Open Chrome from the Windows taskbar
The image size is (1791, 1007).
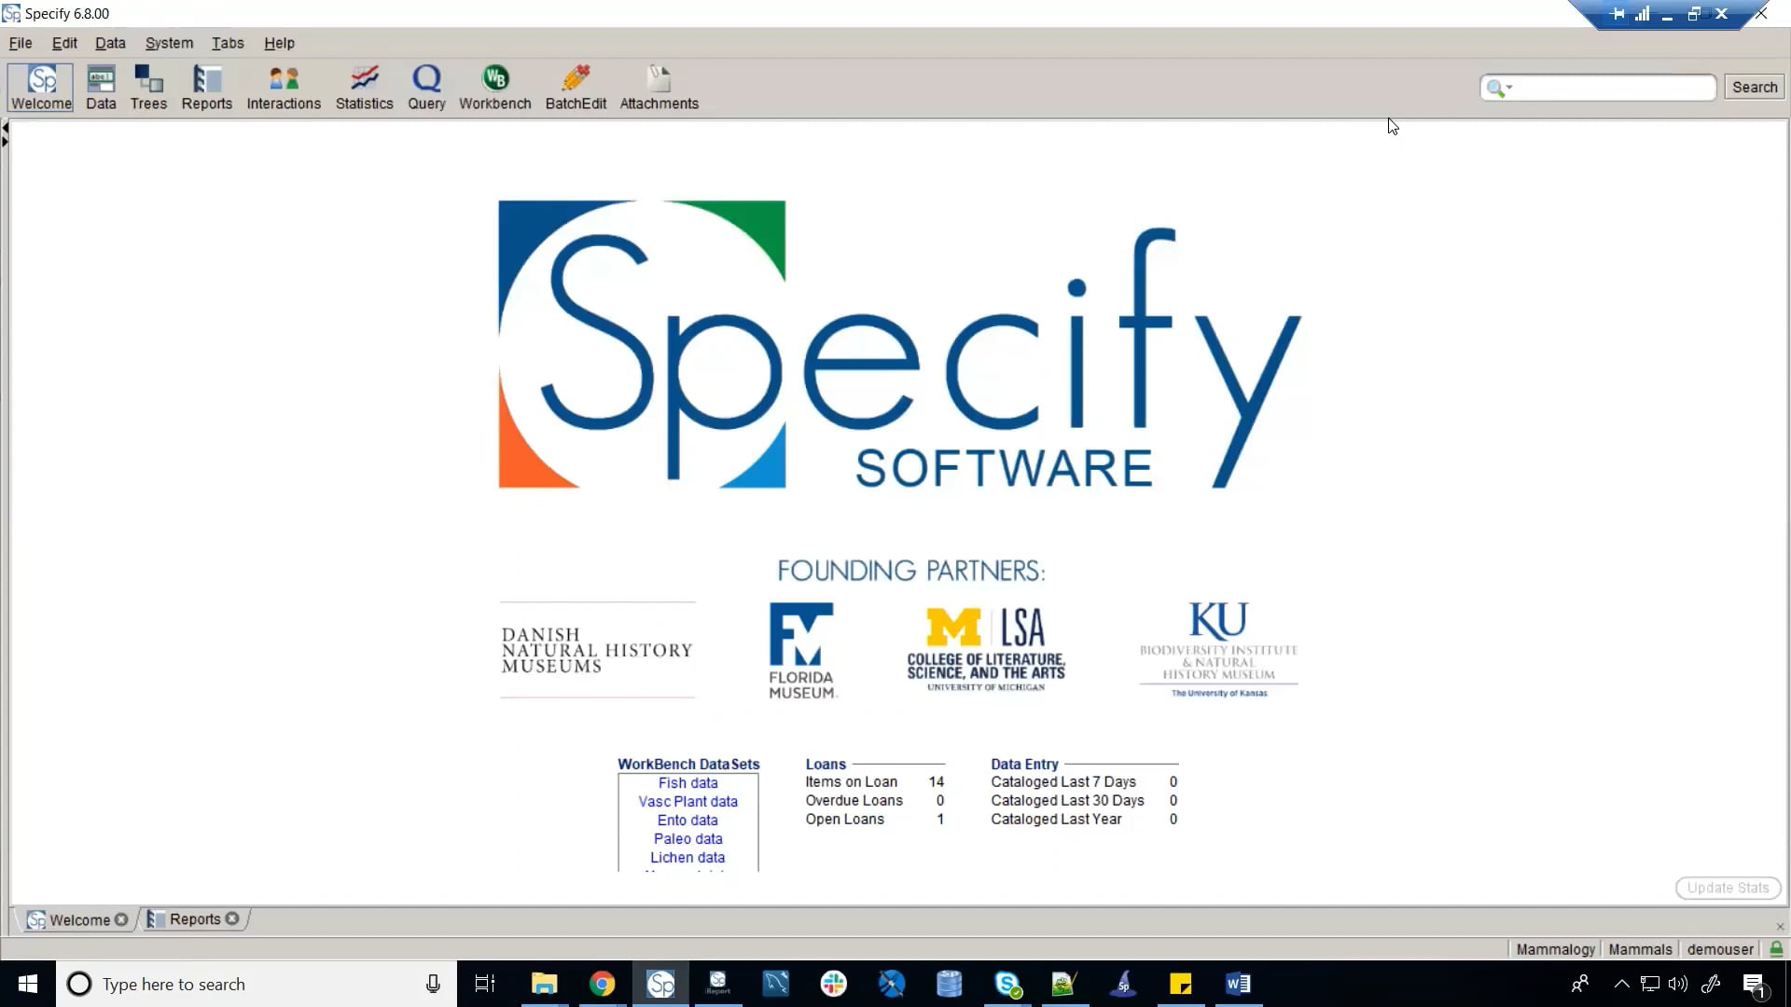[x=603, y=984]
